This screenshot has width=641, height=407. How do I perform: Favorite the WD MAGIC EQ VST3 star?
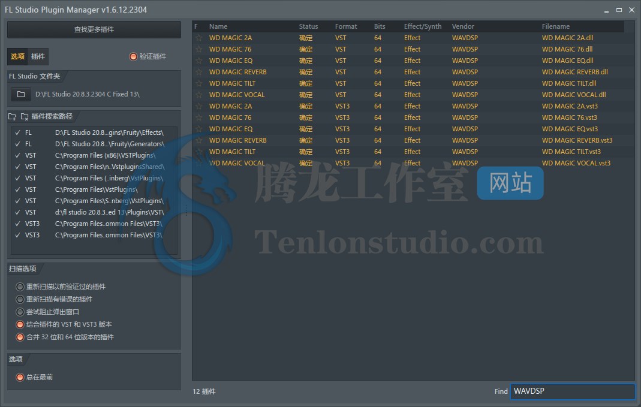199,129
